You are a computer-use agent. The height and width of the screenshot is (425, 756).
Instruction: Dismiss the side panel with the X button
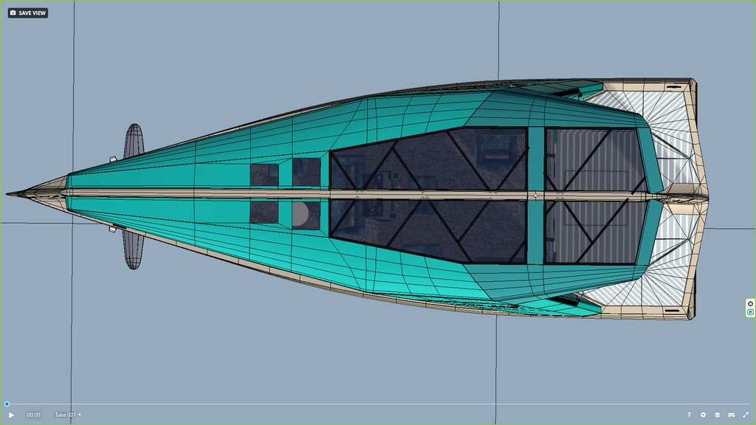point(750,303)
